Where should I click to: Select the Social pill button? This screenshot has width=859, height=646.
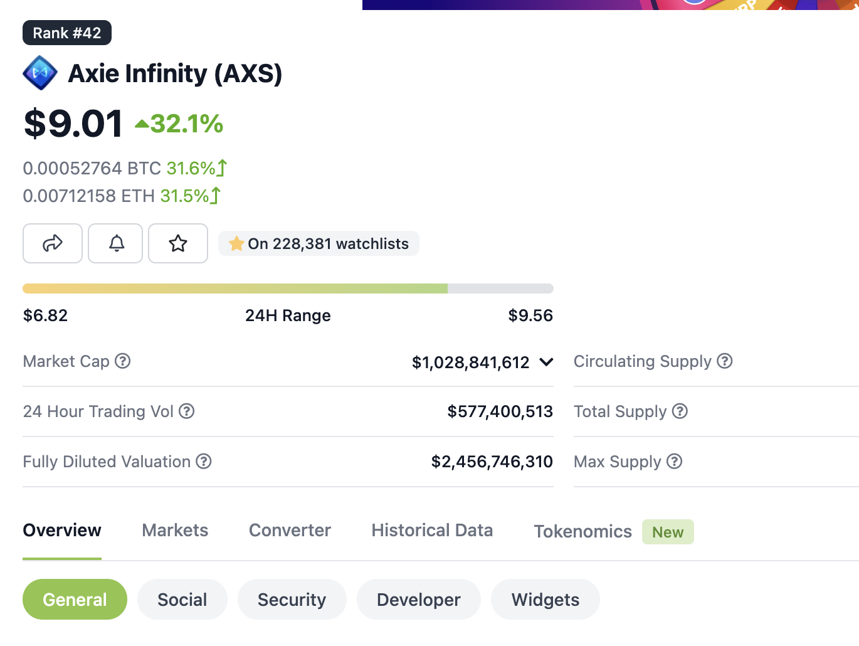point(182,600)
